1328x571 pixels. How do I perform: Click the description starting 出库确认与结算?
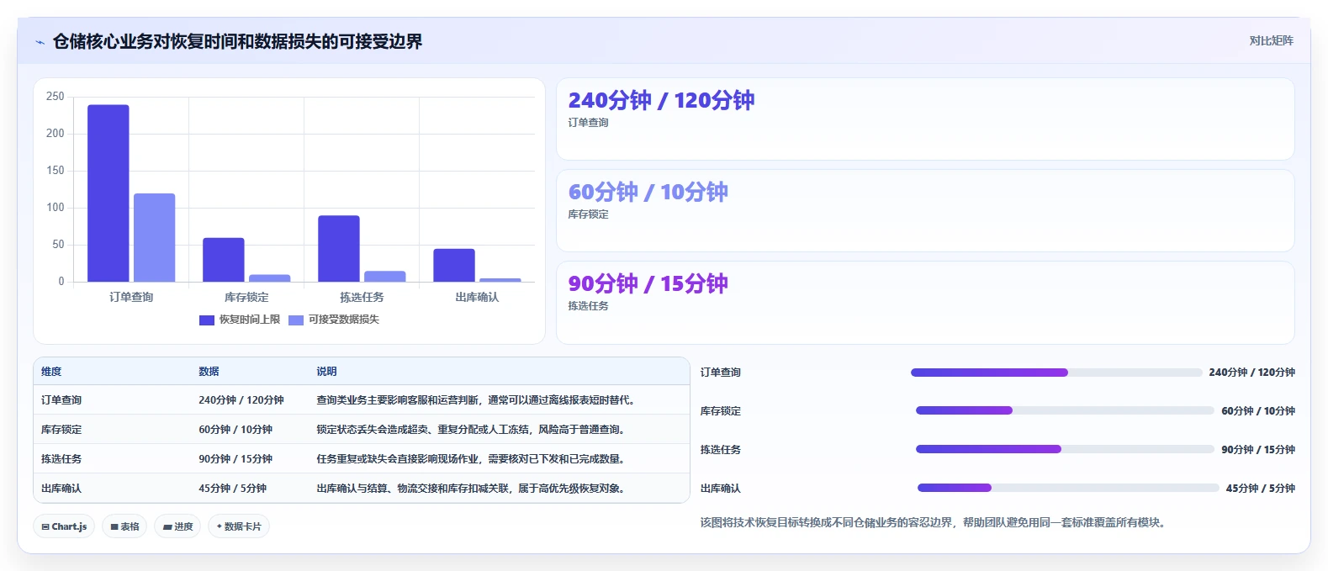coord(472,489)
